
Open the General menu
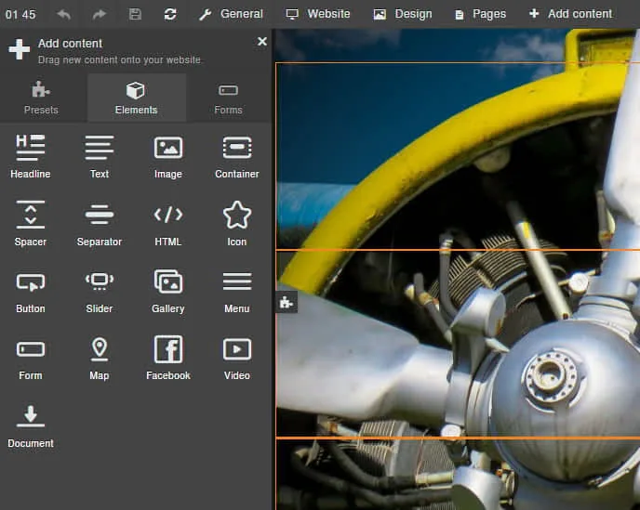click(231, 14)
